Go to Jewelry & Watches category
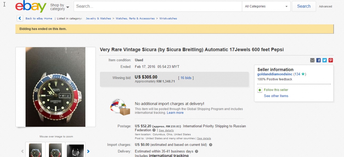 (98, 18)
